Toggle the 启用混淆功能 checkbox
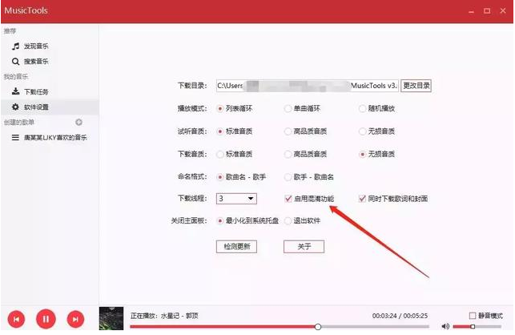 coord(288,199)
